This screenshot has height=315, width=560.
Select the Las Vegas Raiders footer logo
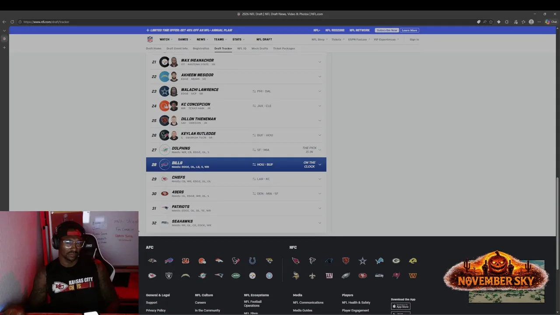tap(169, 276)
